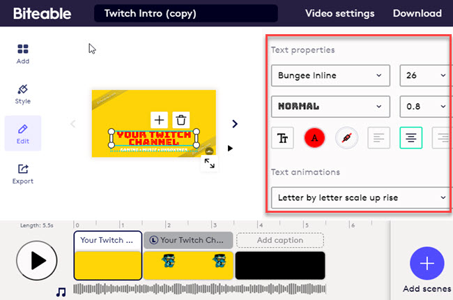Open the eyedropper color picker icon
Screen dimensions: 453x300
coord(346,138)
